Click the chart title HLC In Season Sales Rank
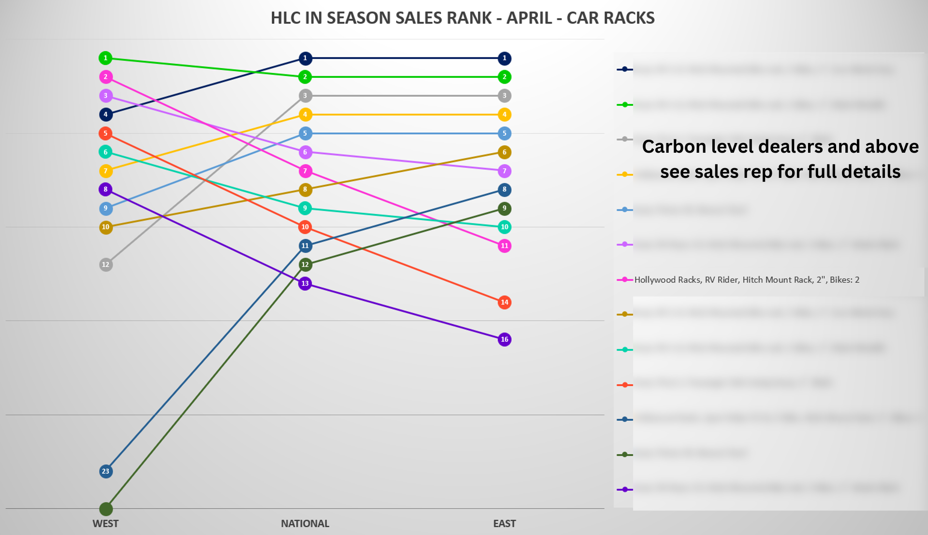 (x=462, y=18)
